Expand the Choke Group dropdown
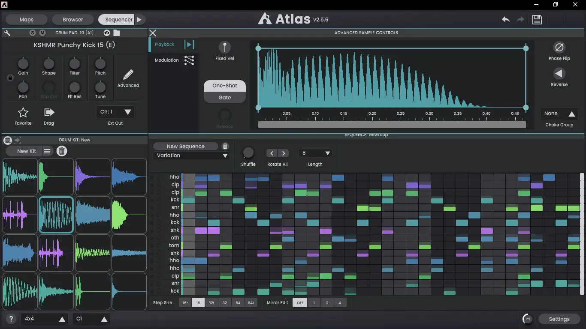Screen dimensions: 586x329 point(559,114)
